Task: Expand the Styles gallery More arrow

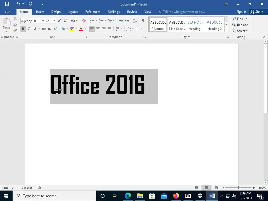Action: pyautogui.click(x=226, y=30)
